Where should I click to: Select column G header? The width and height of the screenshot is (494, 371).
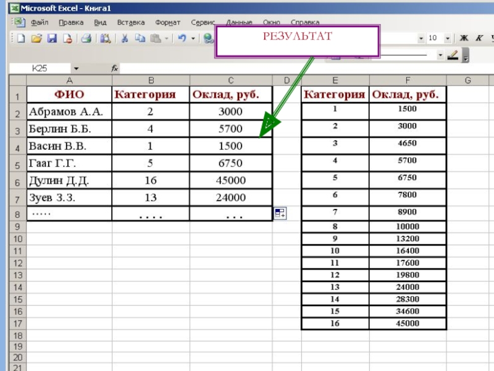[467, 80]
